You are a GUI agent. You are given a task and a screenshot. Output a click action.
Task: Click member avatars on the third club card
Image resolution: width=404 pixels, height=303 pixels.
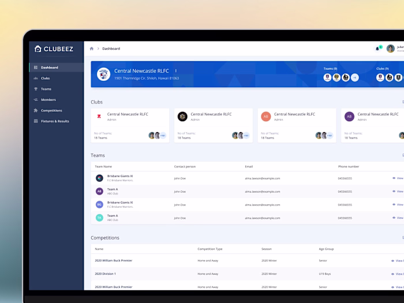[324, 135]
